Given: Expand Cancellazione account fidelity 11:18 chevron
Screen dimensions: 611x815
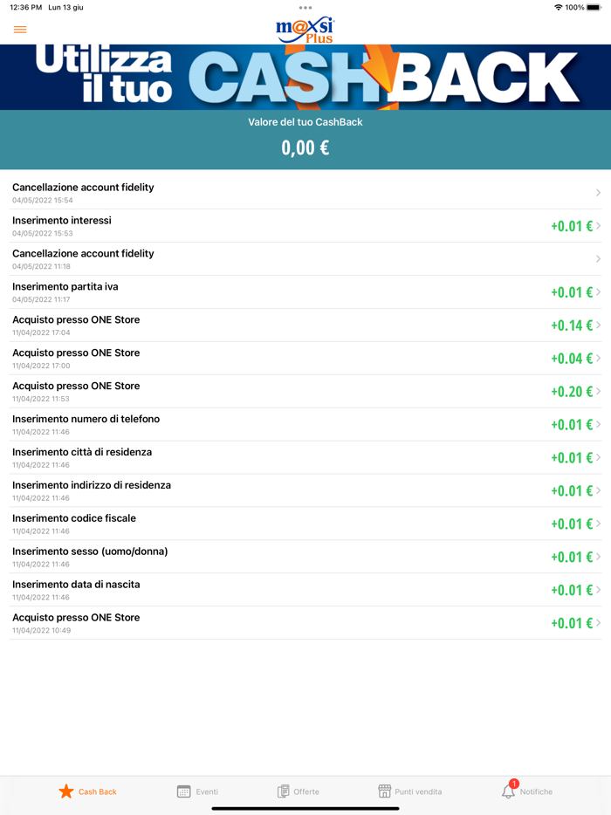Looking at the screenshot, I should pyautogui.click(x=598, y=259).
